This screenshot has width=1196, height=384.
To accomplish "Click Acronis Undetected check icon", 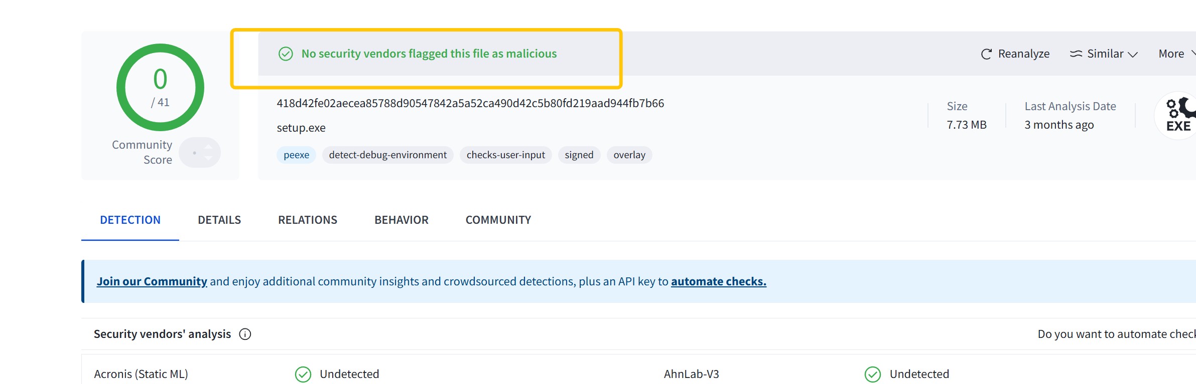I will click(303, 374).
